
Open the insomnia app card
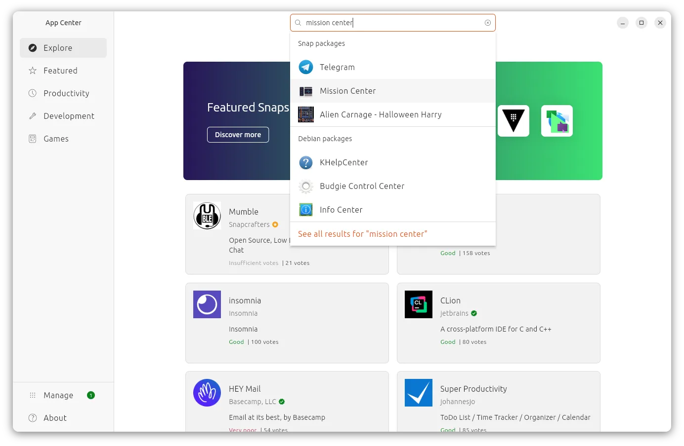pos(287,323)
